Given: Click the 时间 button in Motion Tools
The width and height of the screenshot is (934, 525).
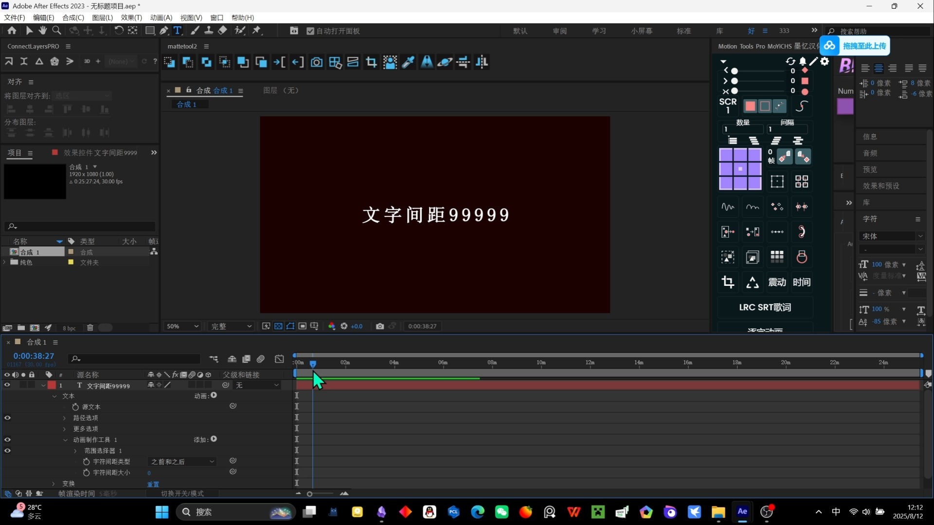Looking at the screenshot, I should (802, 282).
